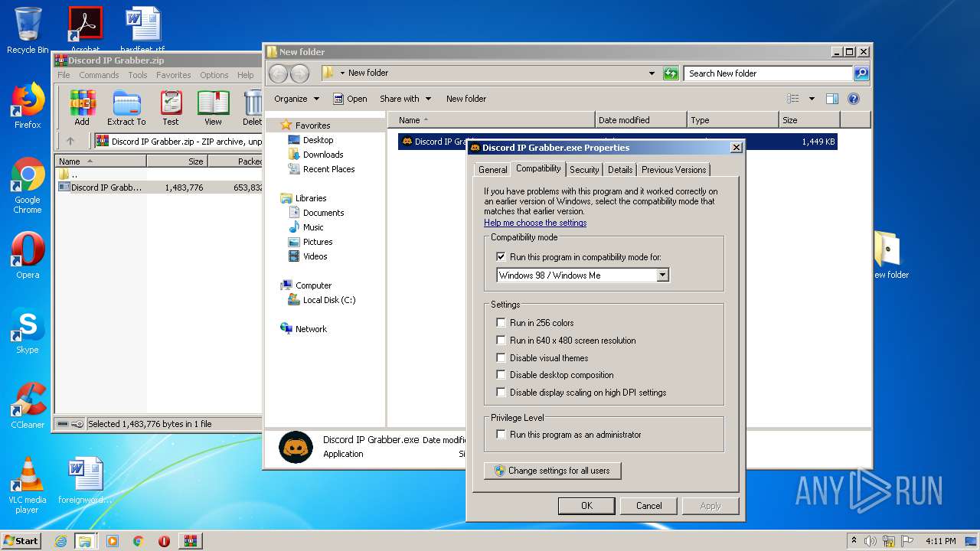
Task: Click the volume icon in system tray
Action: [870, 541]
